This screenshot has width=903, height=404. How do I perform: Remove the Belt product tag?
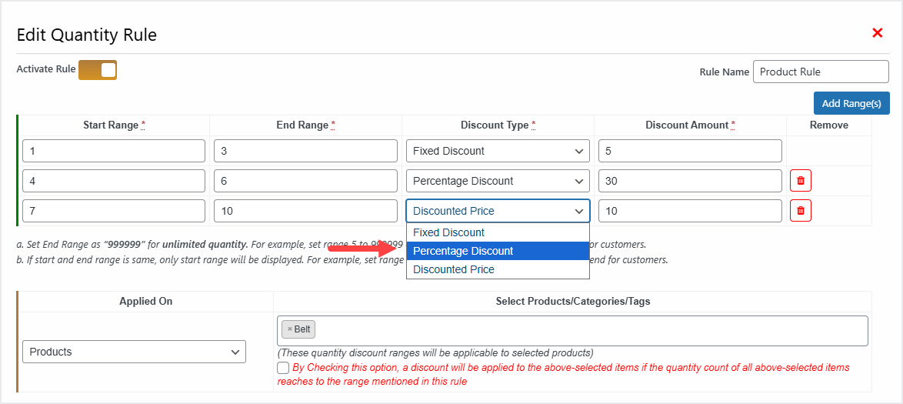[289, 329]
